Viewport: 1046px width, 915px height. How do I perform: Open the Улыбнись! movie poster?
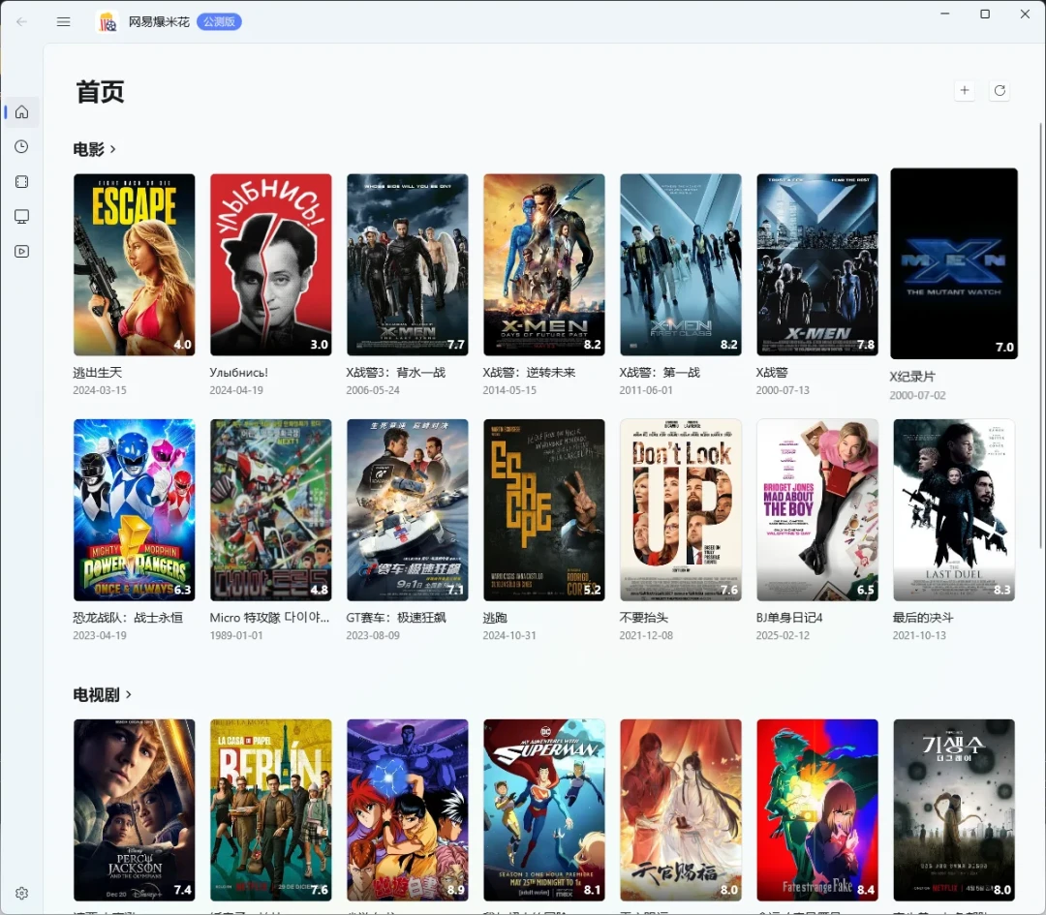pyautogui.click(x=271, y=264)
